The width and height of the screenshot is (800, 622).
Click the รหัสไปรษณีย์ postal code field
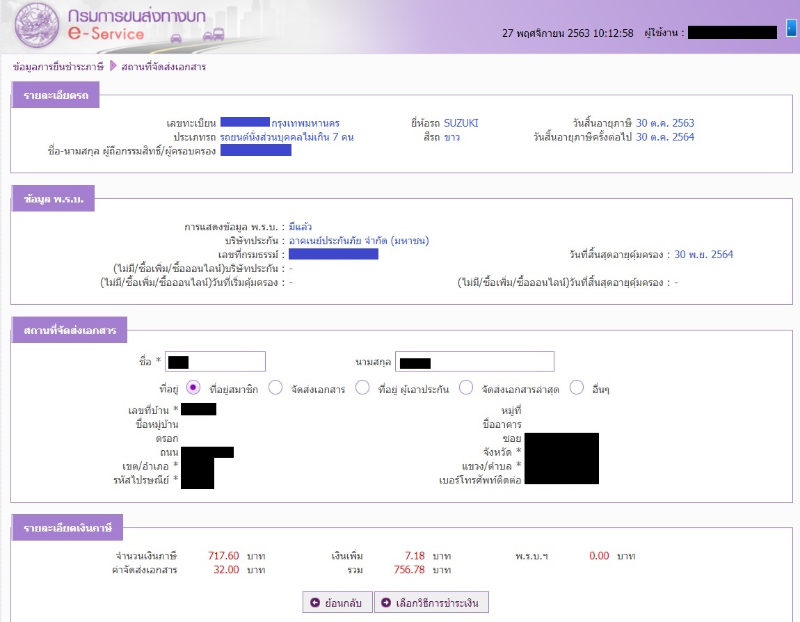(x=198, y=479)
